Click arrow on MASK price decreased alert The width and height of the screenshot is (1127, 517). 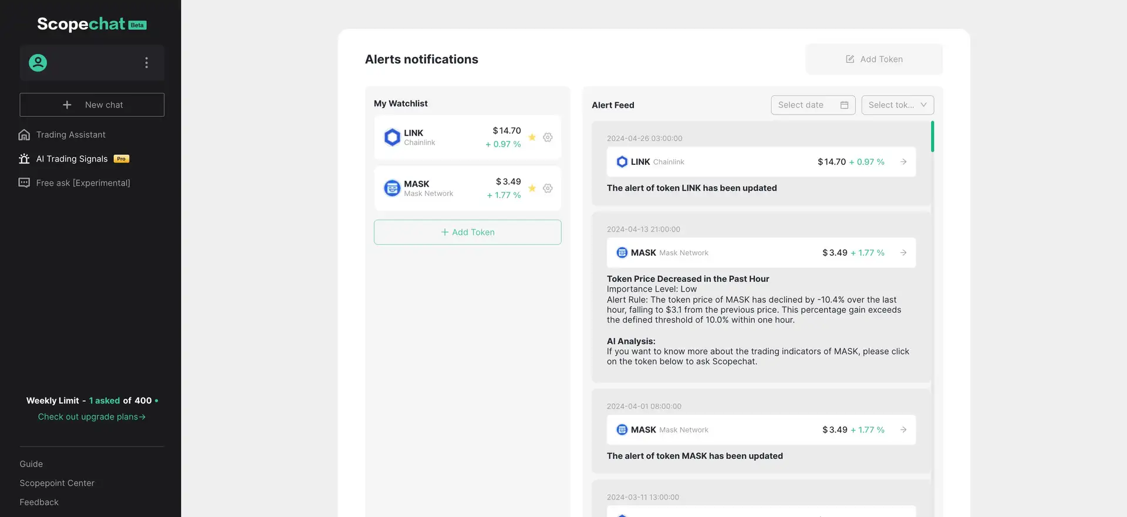coord(903,253)
